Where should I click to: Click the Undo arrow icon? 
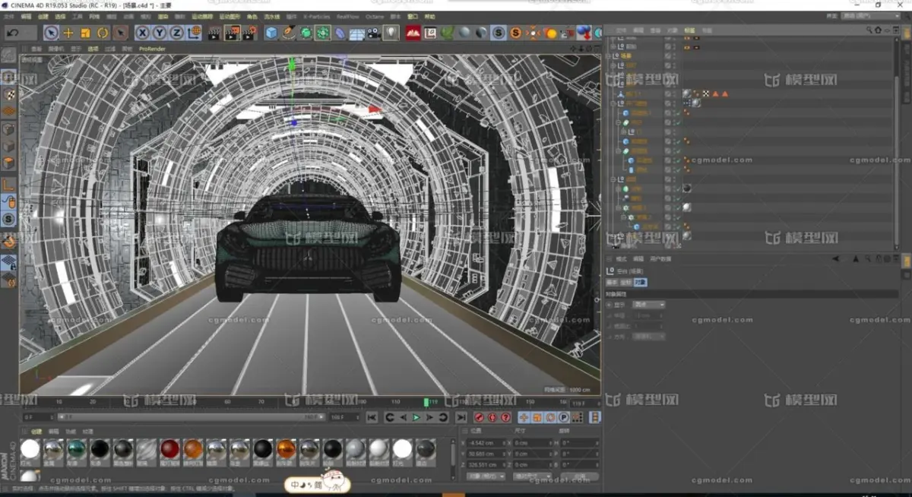pyautogui.click(x=13, y=33)
